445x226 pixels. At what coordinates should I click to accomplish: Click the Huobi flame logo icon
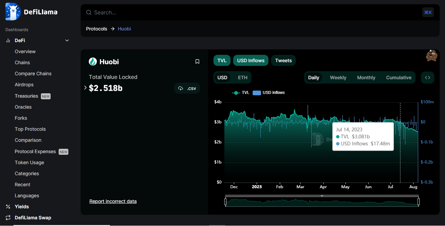point(93,62)
